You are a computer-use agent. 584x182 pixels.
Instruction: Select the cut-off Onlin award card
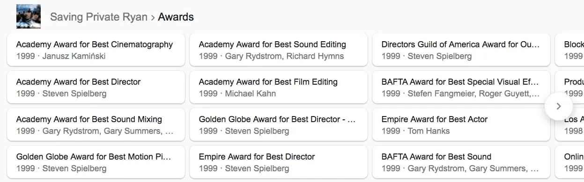coord(570,162)
